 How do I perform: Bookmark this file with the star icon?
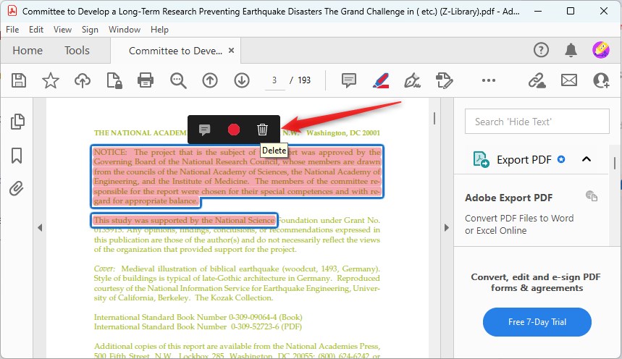[50, 80]
